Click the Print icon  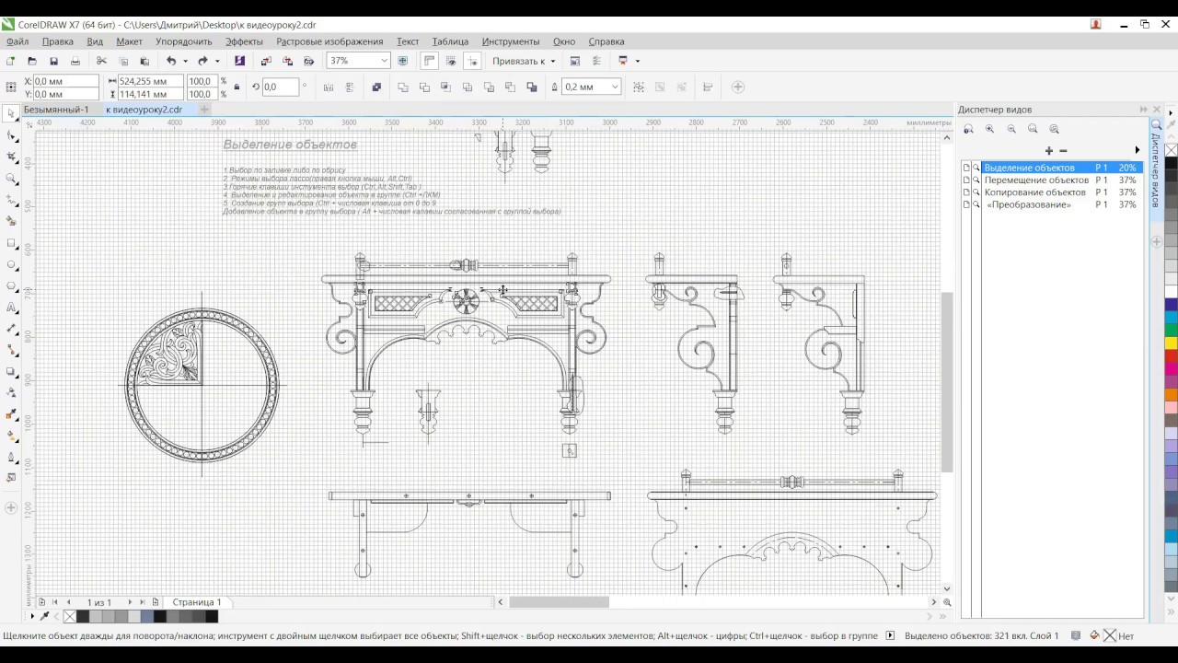75,61
